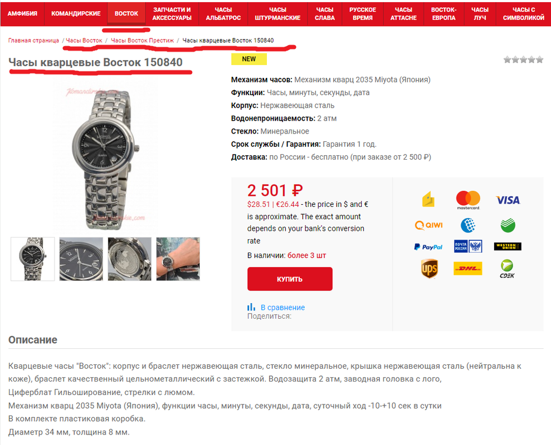Click the Western Union icon

click(x=508, y=246)
